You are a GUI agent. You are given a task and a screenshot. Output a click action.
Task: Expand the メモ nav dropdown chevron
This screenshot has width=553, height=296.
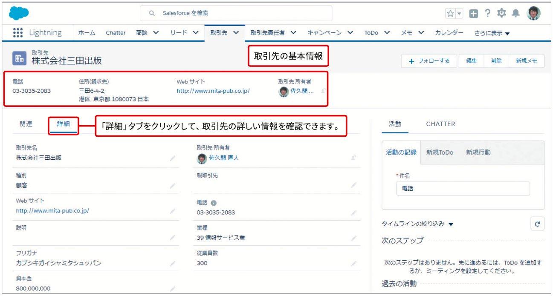click(421, 33)
